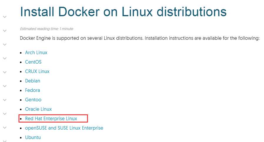Click the Install Docker on Linux distributions heading
The height and width of the screenshot is (142, 264).
tap(123, 11)
